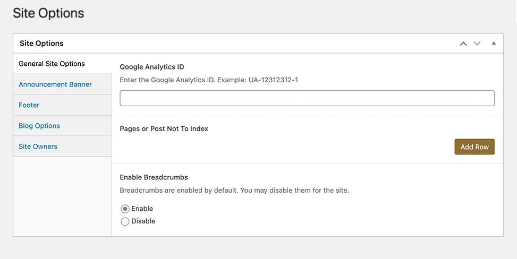Click the large Site Options page heading
The image size is (517, 259).
pos(48,13)
